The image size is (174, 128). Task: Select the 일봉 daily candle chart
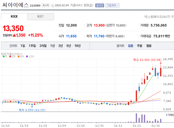[130, 46]
